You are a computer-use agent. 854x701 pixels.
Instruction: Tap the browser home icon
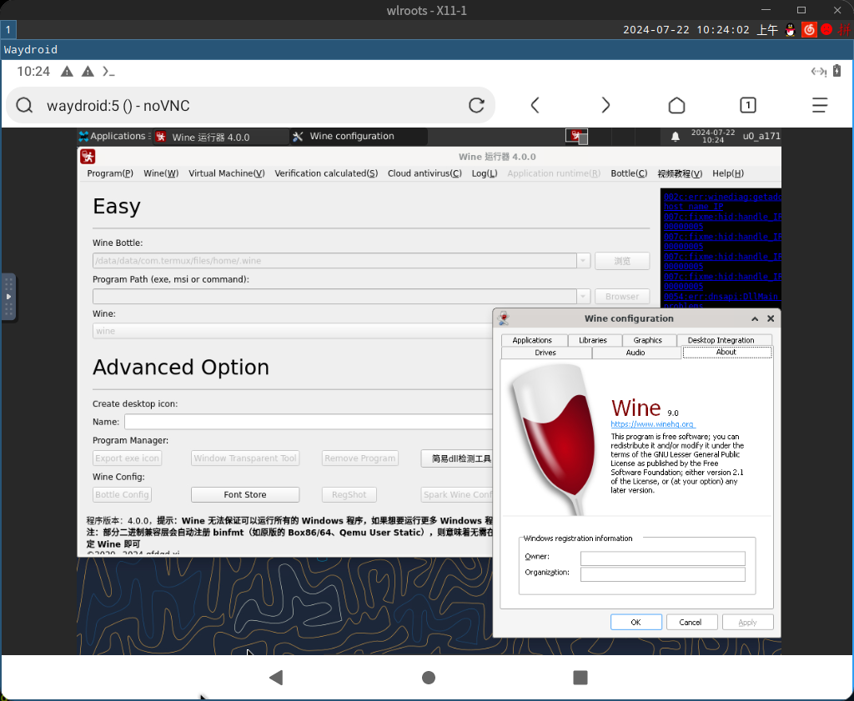(x=676, y=105)
